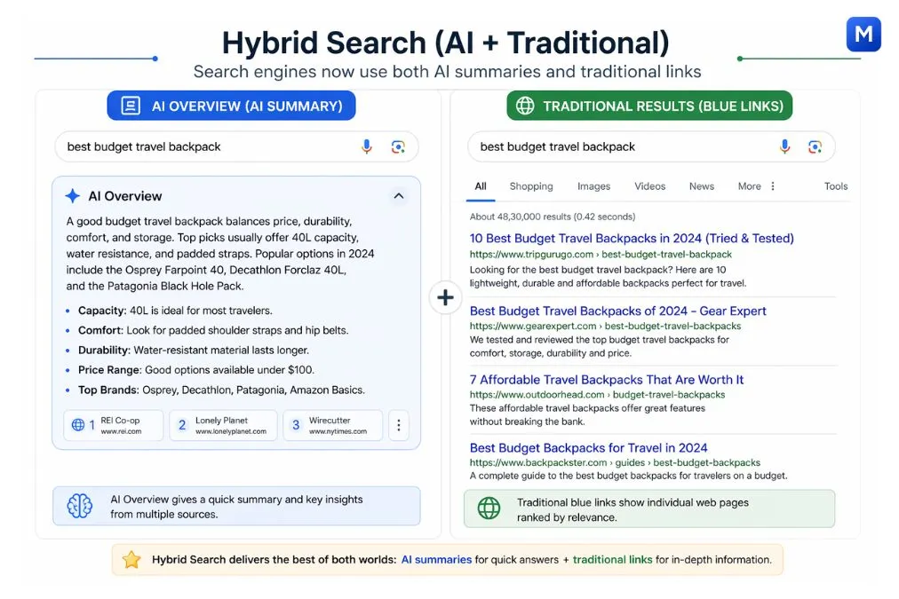Click the microphone icon in the left search bar

click(x=368, y=146)
